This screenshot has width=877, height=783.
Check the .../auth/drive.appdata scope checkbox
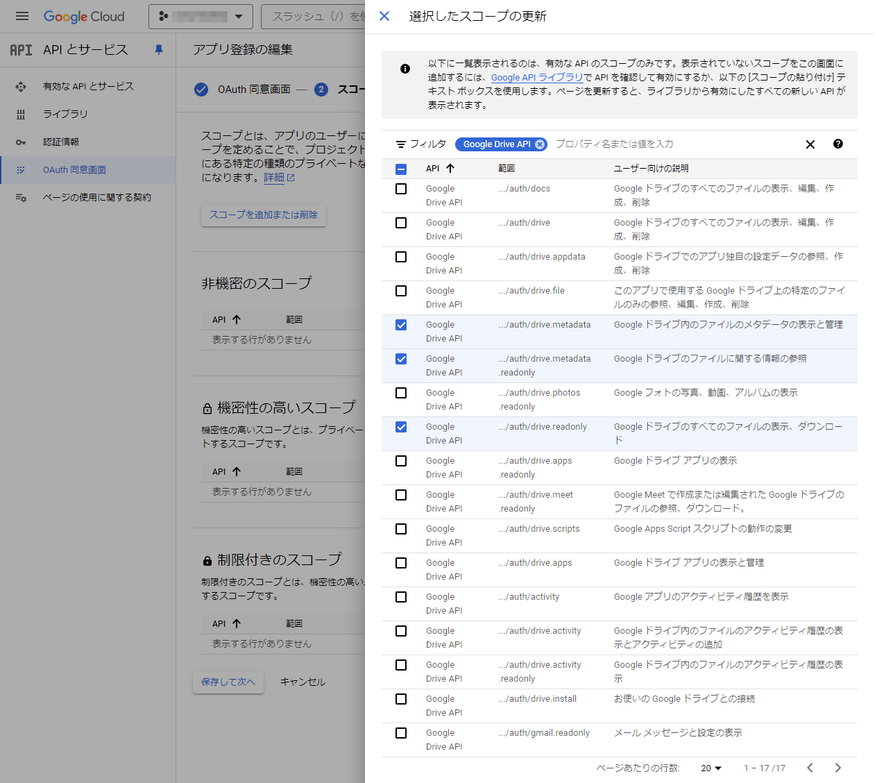[401, 257]
